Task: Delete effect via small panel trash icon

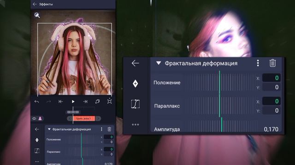Action: tap(109, 129)
